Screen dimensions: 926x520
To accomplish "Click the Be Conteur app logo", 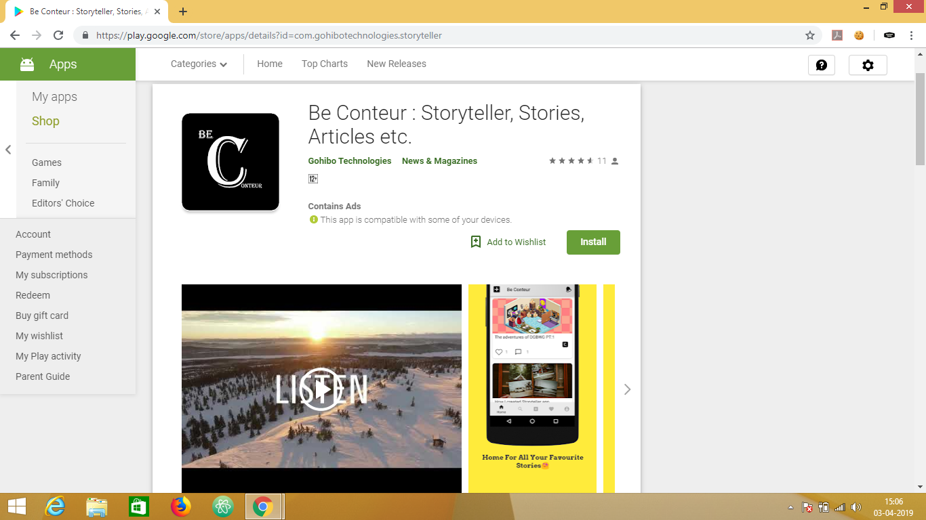I will pos(230,161).
